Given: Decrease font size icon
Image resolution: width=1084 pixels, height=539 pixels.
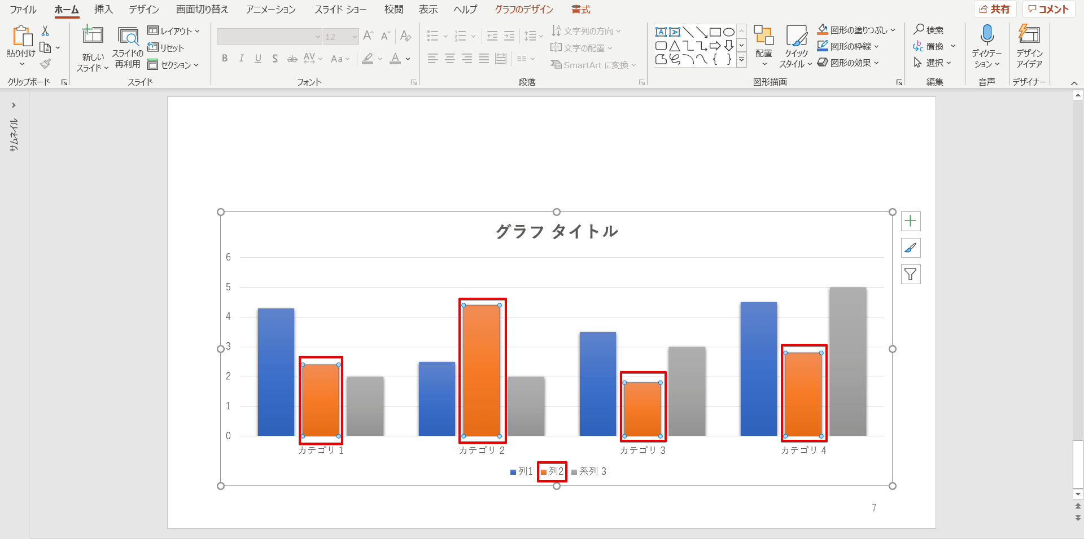Looking at the screenshot, I should (x=386, y=36).
